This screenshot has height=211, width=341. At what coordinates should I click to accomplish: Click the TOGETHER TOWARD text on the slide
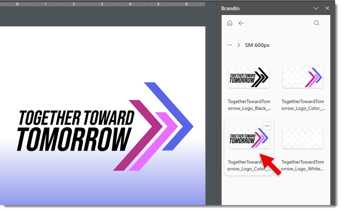77,118
